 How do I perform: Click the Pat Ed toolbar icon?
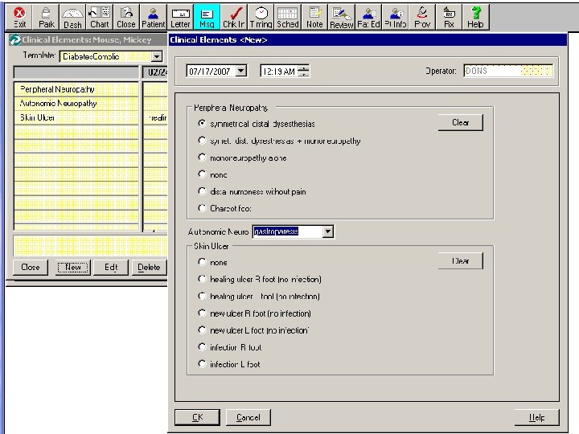[368, 18]
